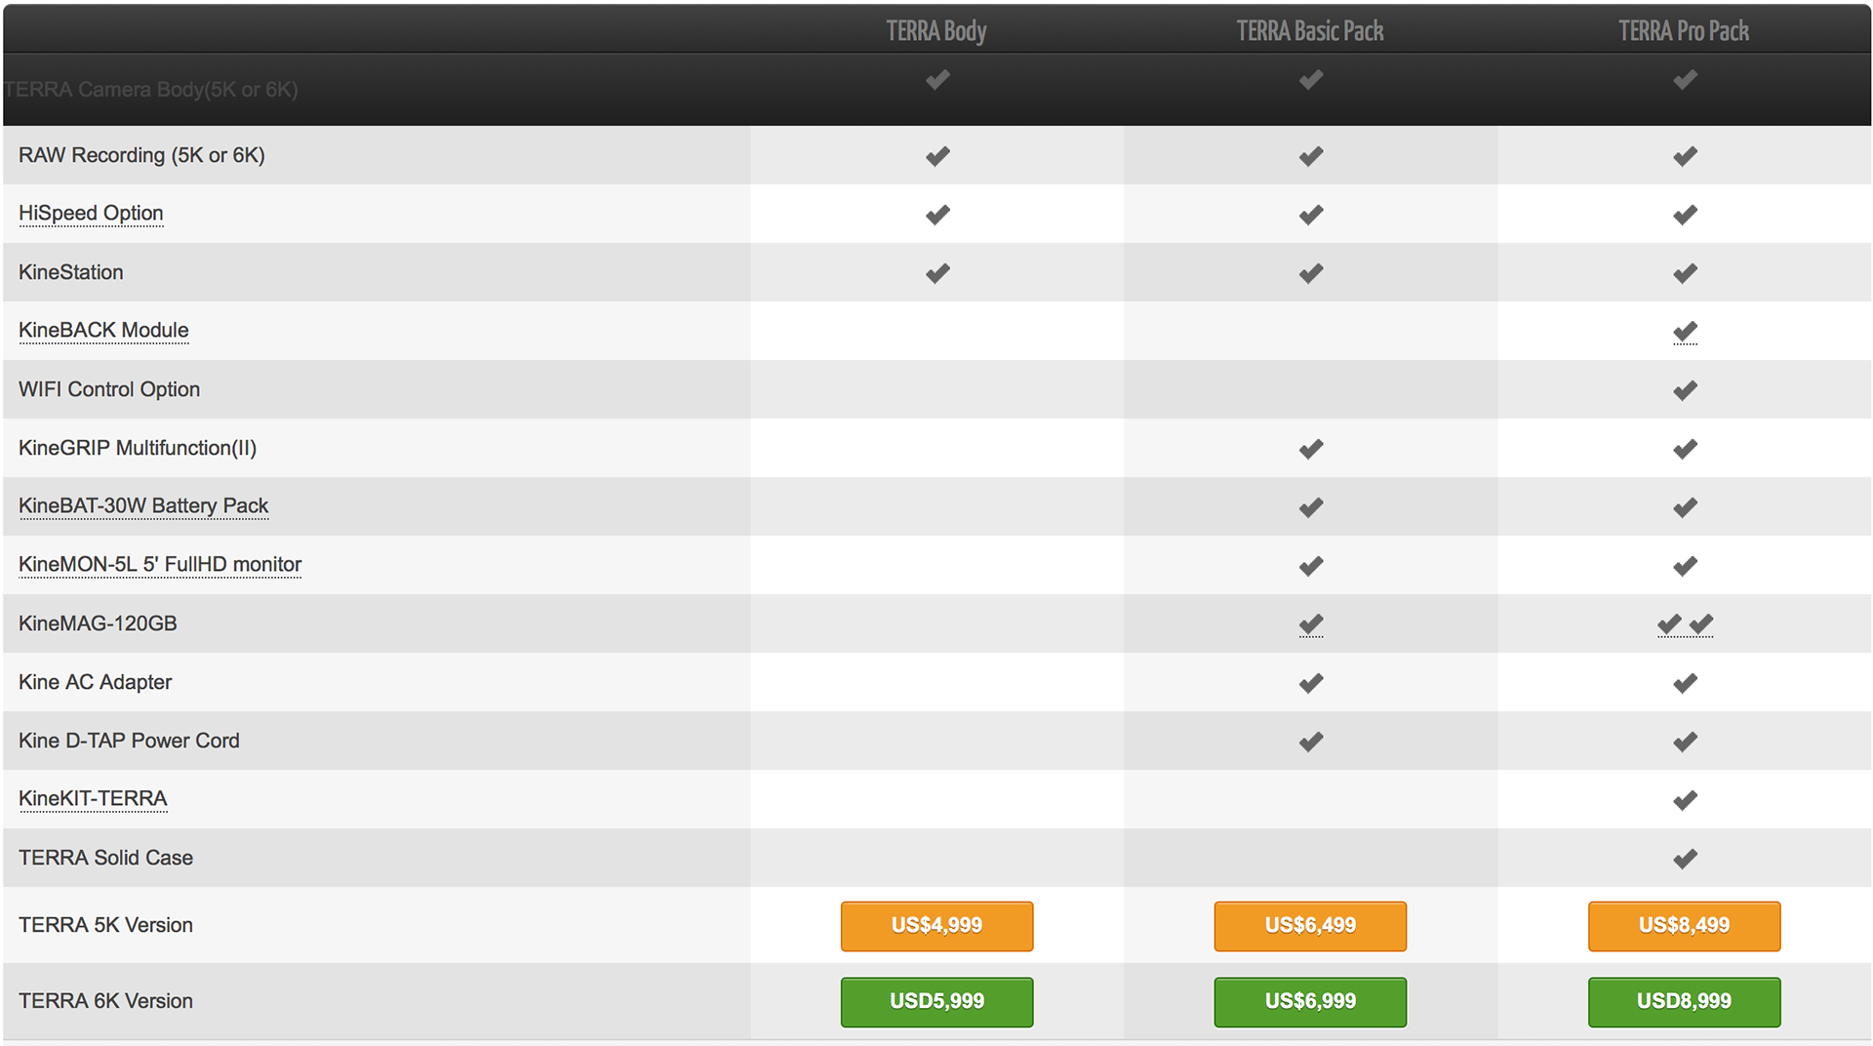The height and width of the screenshot is (1046, 1873).
Task: Click the US$4,999 TERRA Body 5K price button
Action: coord(936,925)
